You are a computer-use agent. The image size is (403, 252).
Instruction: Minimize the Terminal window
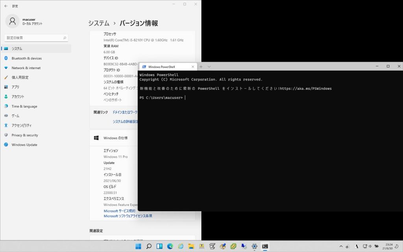pyautogui.click(x=377, y=66)
